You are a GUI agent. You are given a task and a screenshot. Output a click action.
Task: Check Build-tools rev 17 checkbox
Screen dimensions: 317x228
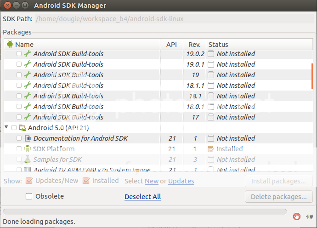[x=19, y=117]
